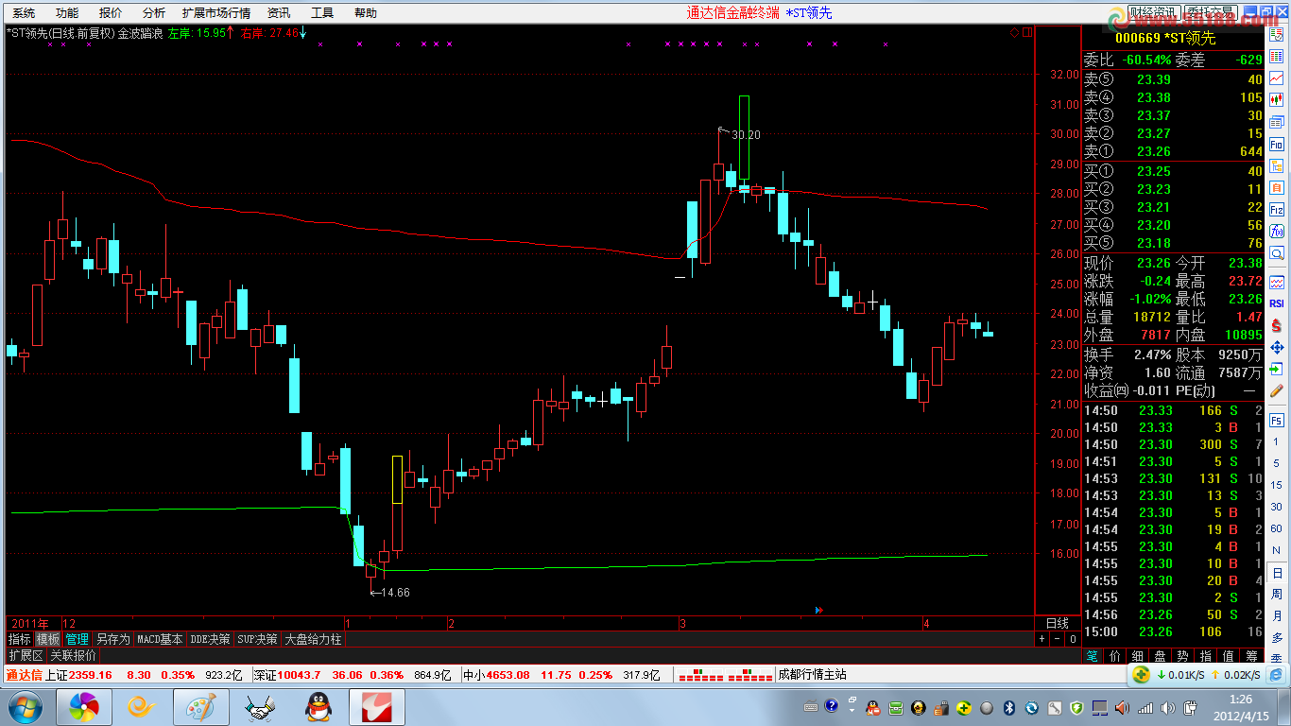The width and height of the screenshot is (1291, 726).
Task: Click the 另存为 button
Action: click(x=113, y=639)
